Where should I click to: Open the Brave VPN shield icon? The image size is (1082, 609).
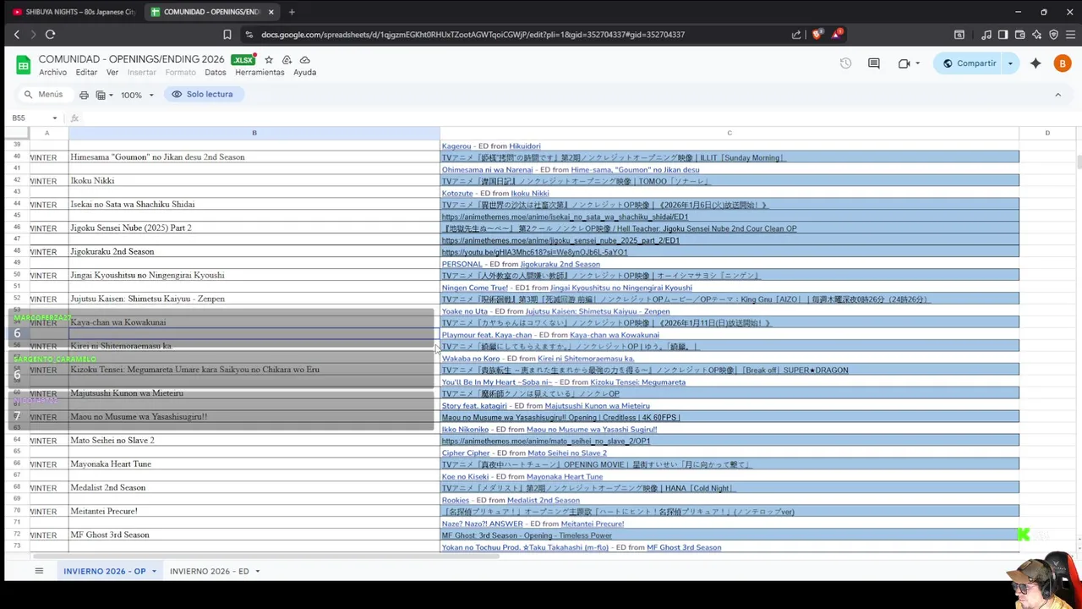tap(1053, 35)
